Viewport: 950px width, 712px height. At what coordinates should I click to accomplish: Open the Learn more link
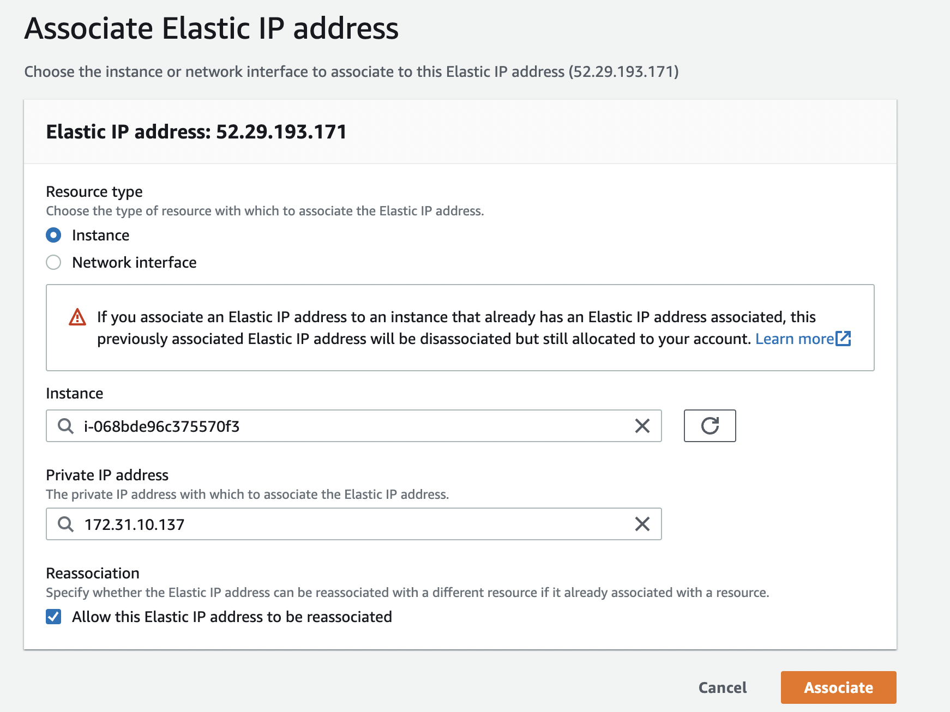click(793, 339)
